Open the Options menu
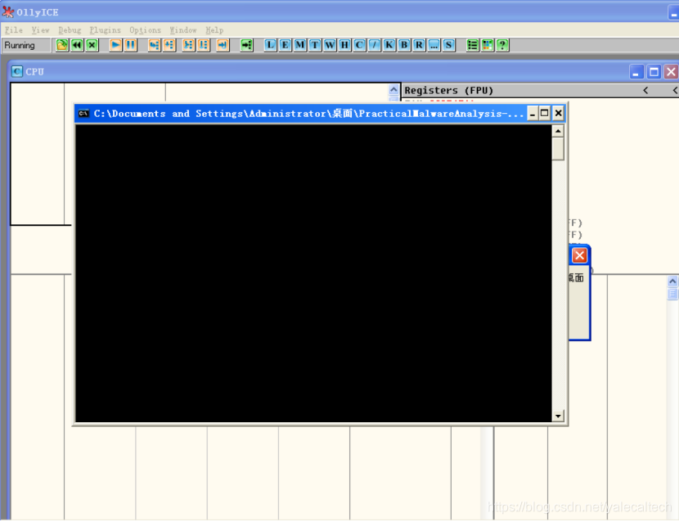The image size is (679, 522). tap(145, 30)
